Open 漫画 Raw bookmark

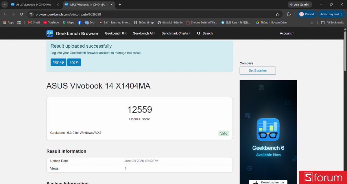pos(235,22)
